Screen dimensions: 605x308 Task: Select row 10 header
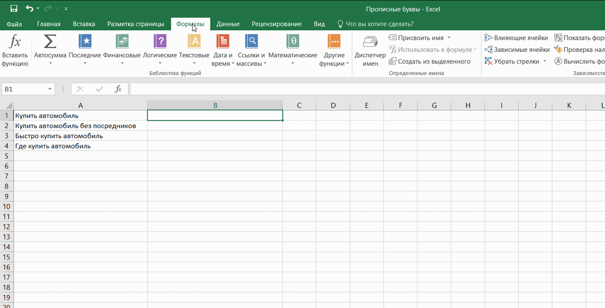pos(7,206)
